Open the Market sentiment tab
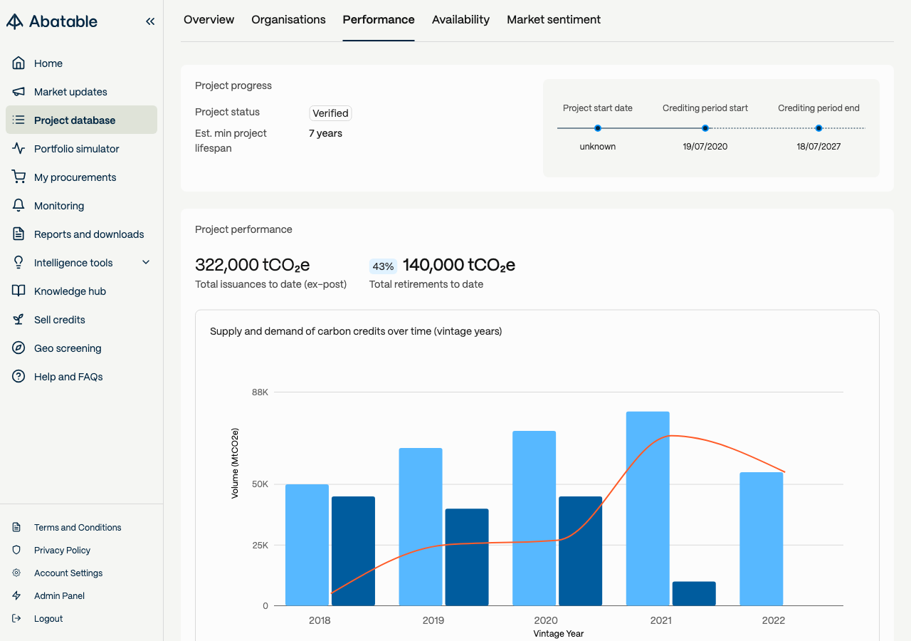This screenshot has height=641, width=911. click(554, 20)
